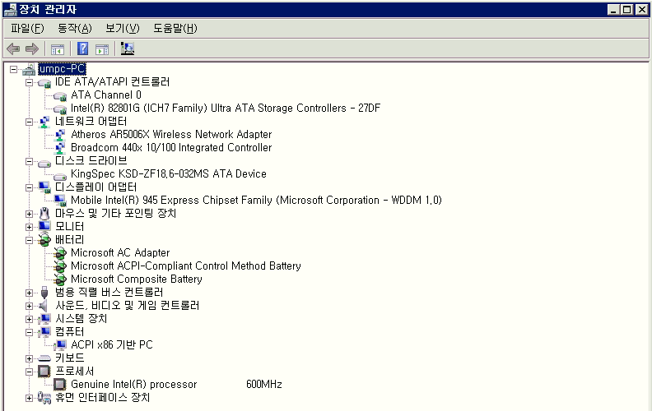The width and height of the screenshot is (652, 411).
Task: Go forward with the right arrow toolbar icon
Action: point(32,49)
